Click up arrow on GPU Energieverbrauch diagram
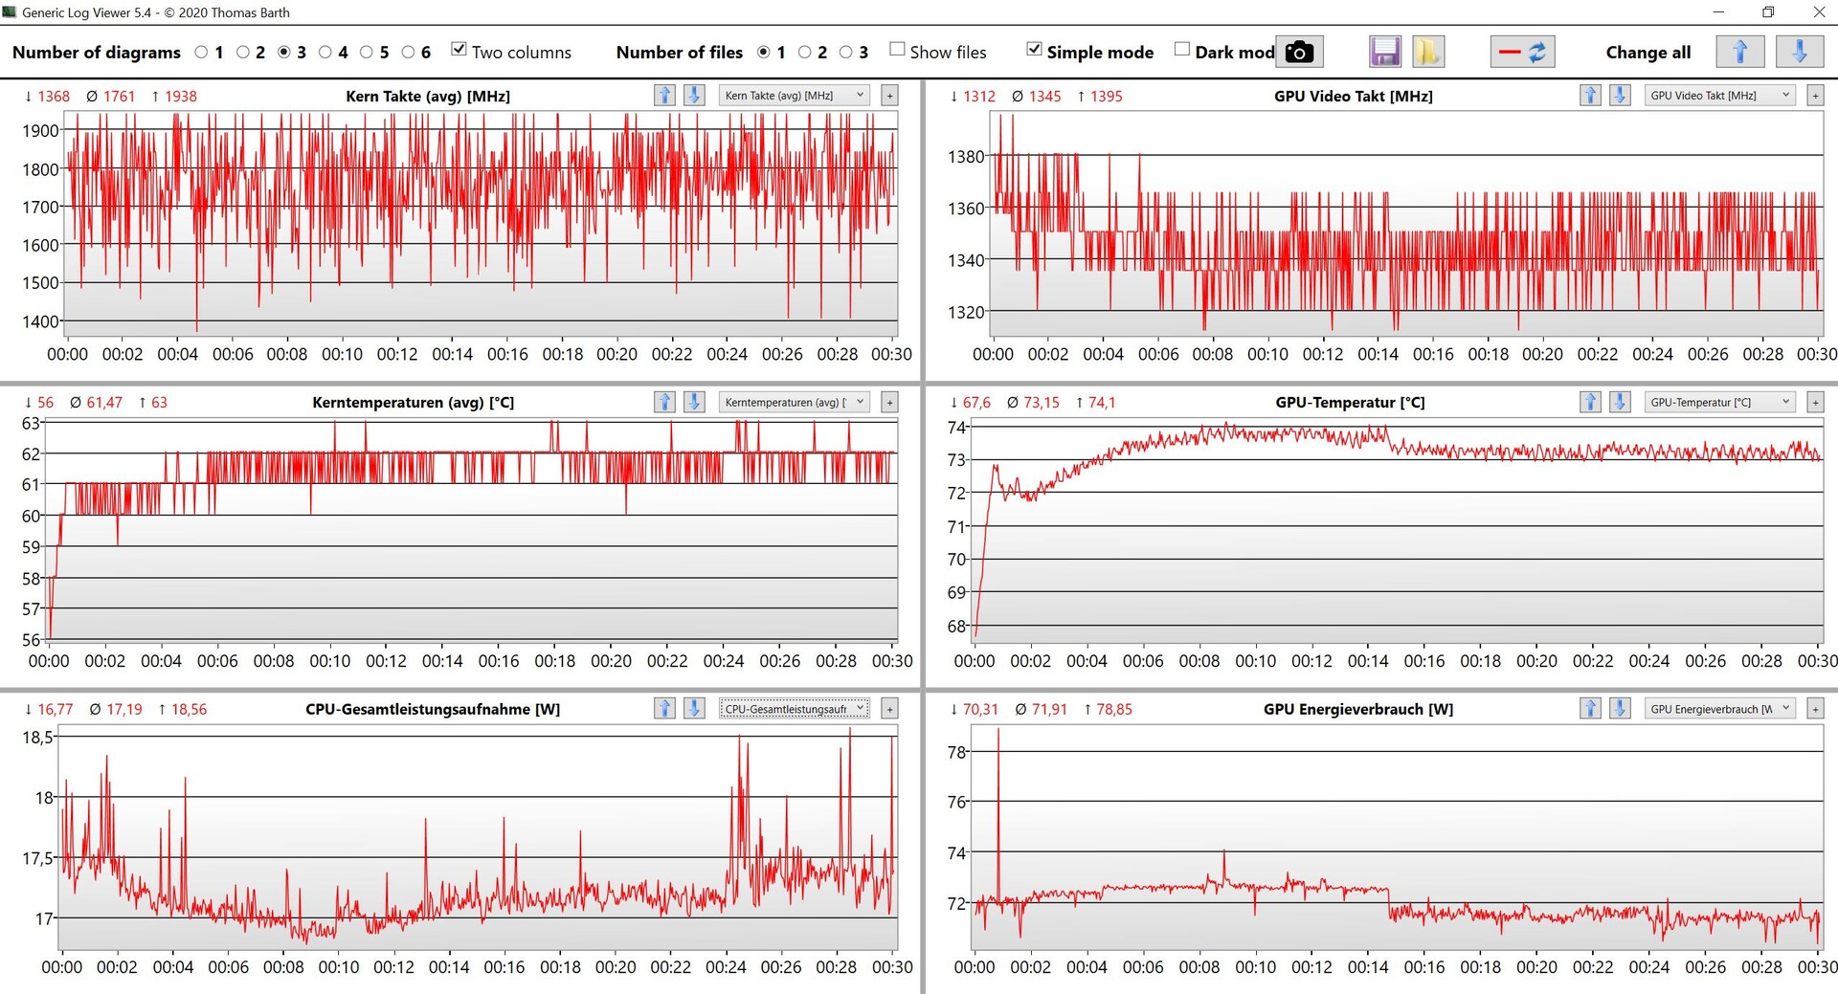1838x994 pixels. click(1590, 708)
